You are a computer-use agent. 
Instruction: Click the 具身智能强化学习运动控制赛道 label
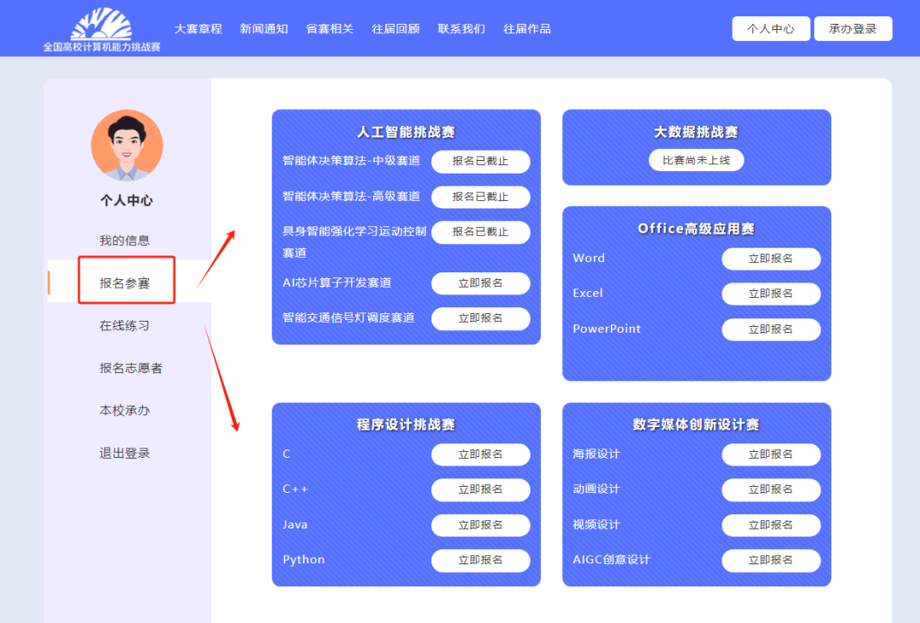tap(354, 242)
